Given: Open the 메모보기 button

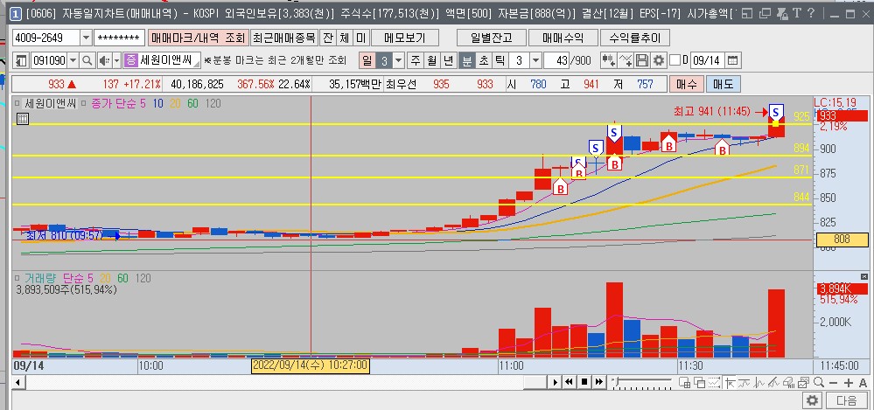Looking at the screenshot, I should [405, 38].
